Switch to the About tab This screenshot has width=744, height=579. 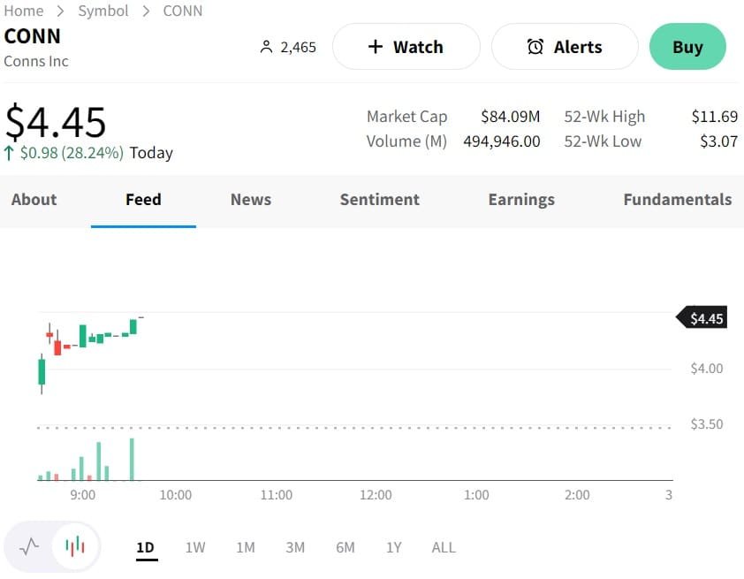(x=34, y=200)
